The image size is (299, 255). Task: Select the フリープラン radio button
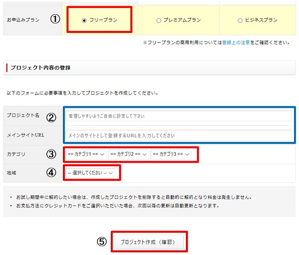[84, 20]
